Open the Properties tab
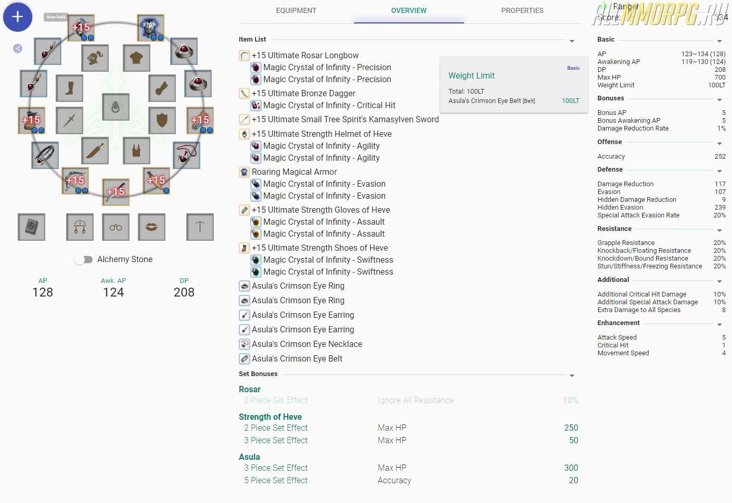The image size is (732, 503). coord(522,10)
